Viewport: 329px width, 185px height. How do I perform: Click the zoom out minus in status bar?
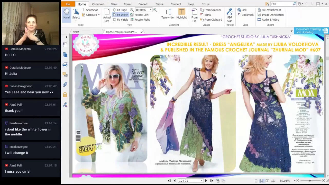coord(297,181)
